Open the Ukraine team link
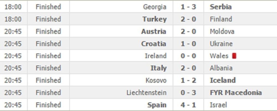The width and height of the screenshot is (277, 111). [221, 44]
